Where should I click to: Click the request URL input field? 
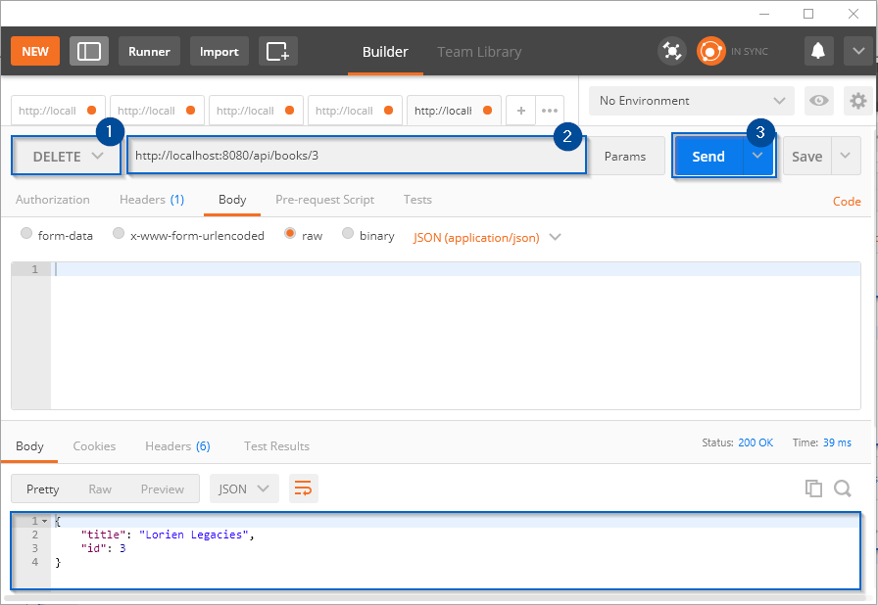[357, 156]
